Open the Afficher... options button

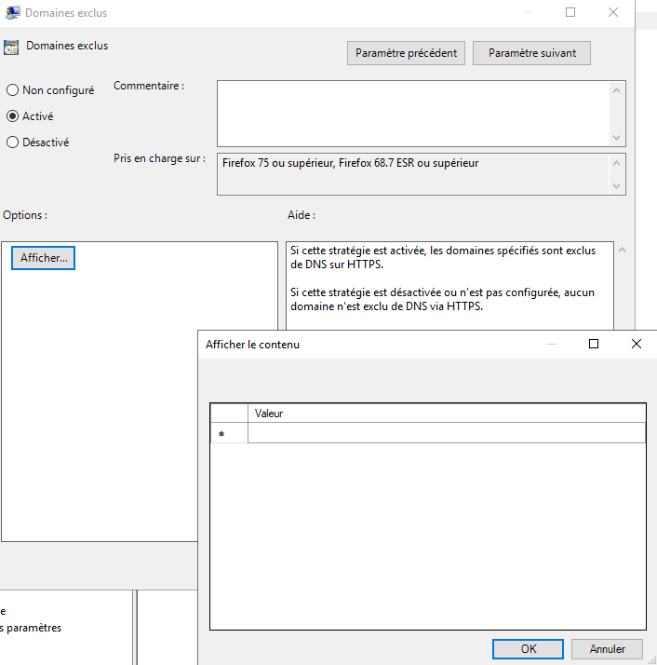43,258
